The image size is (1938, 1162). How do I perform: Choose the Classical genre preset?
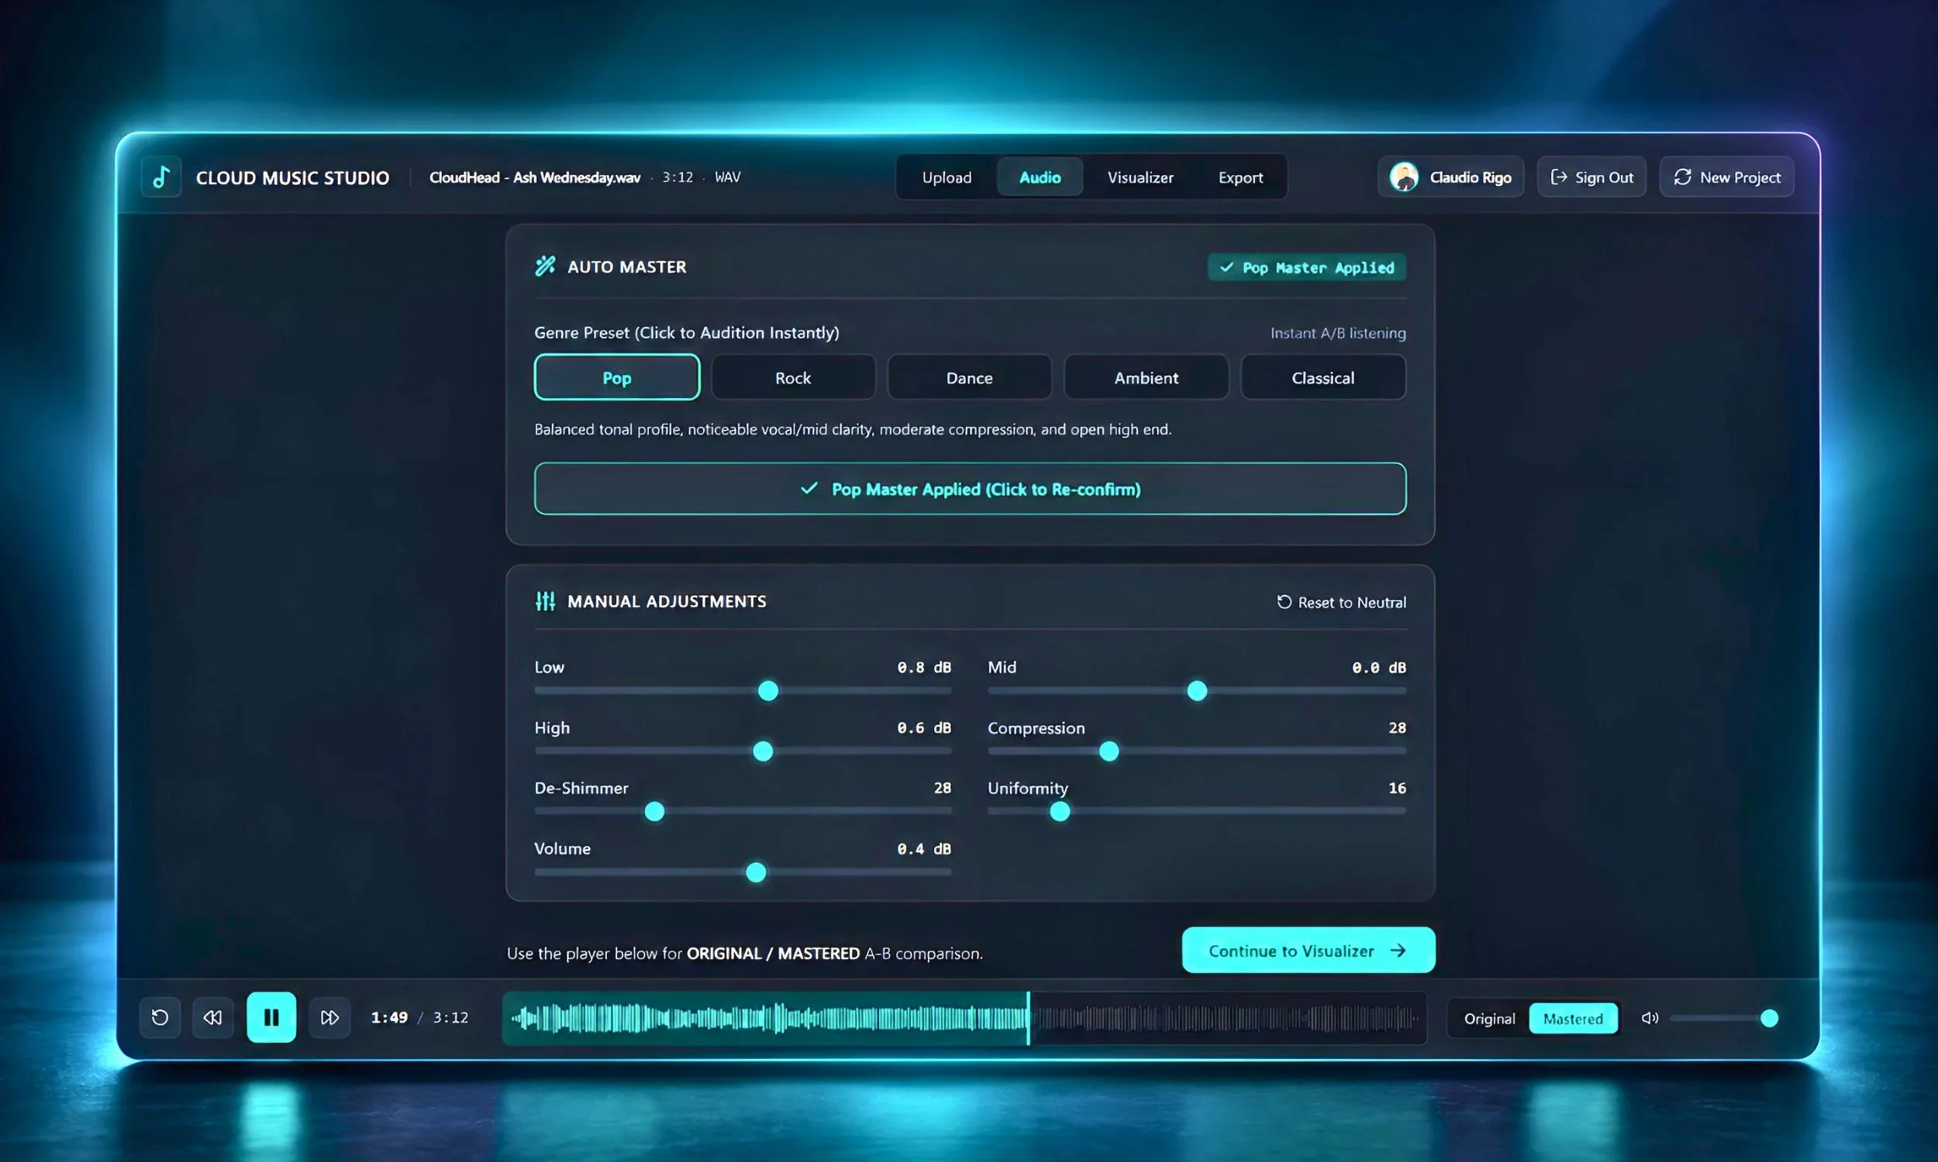[x=1323, y=377]
